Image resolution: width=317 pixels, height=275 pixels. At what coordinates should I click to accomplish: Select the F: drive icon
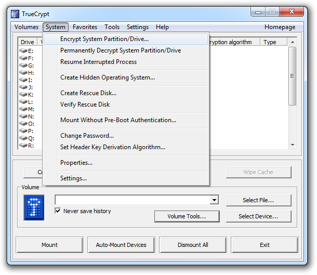[x=23, y=58]
